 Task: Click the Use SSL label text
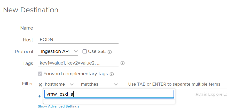(97, 51)
